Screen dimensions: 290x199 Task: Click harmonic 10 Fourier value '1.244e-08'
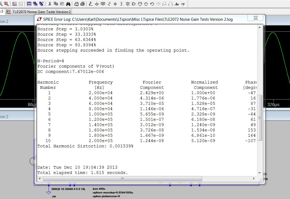[x=152, y=141]
